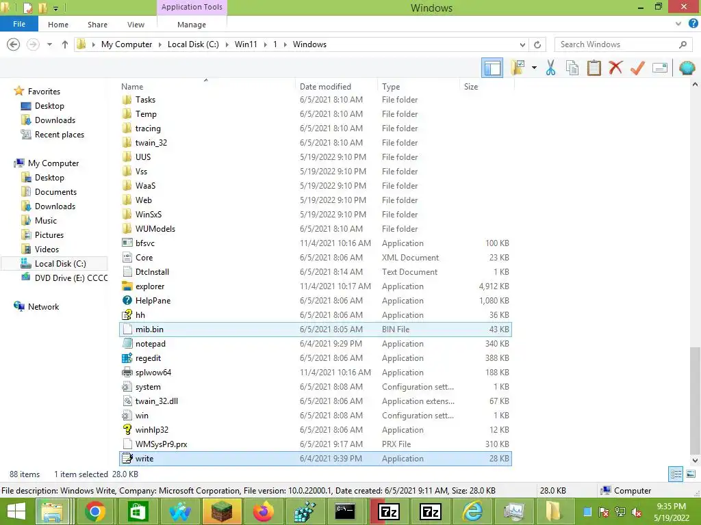Viewport: 701px width, 525px height.
Task: Copy the selection with the copy icon
Action: 572,68
